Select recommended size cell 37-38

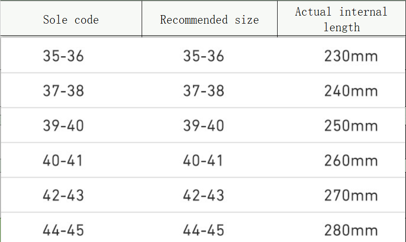[x=203, y=91]
